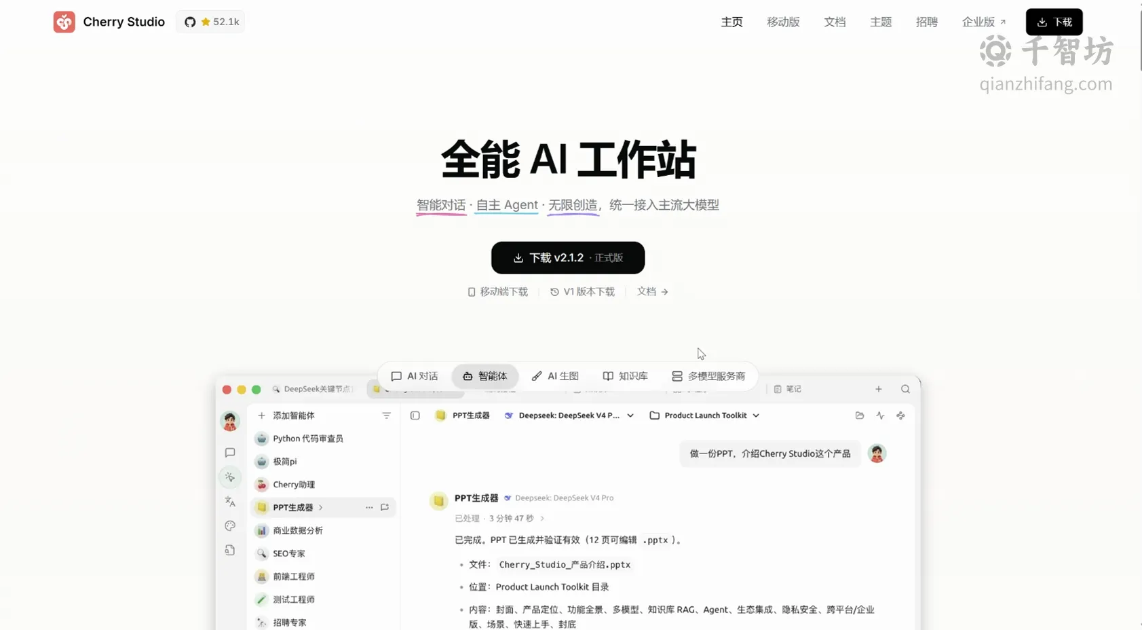Open the files icon in sidebar
The height and width of the screenshot is (630, 1142).
(230, 551)
